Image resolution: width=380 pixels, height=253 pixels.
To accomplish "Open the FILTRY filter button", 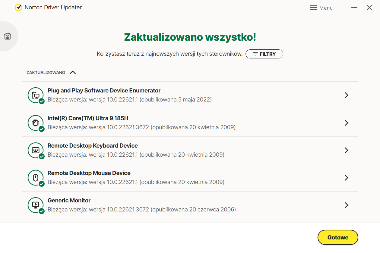I will 264,54.
